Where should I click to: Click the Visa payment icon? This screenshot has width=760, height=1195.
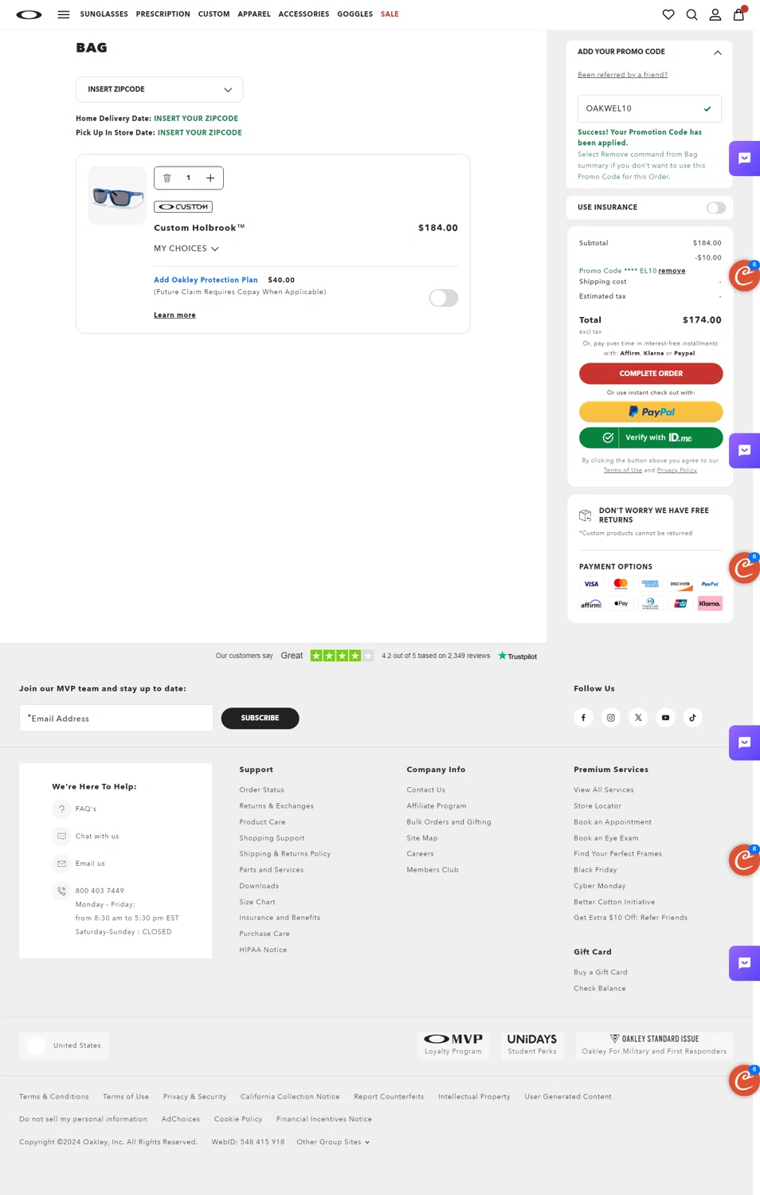(591, 584)
